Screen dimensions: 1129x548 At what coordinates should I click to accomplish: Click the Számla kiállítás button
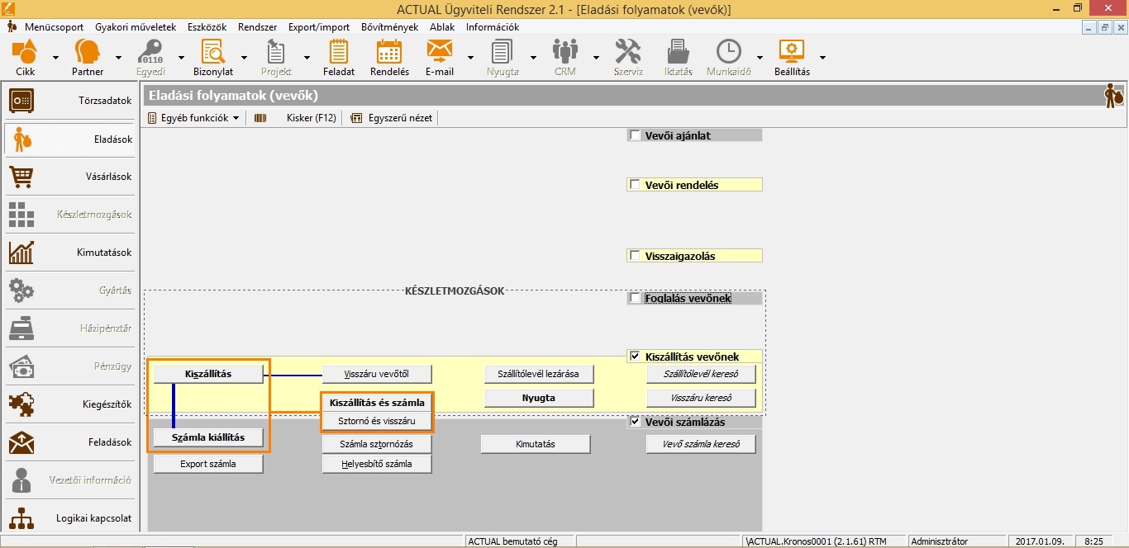click(x=208, y=437)
